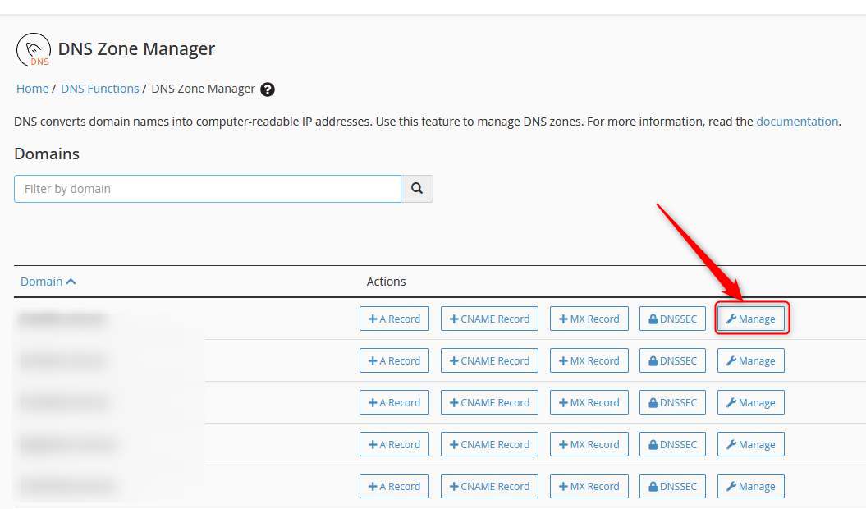Open DNSSEC for the fourth domain
Image resolution: width=866 pixels, height=509 pixels.
tap(672, 445)
